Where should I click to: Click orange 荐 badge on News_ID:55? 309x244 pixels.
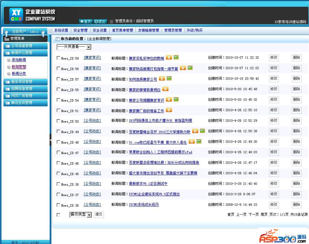(165, 89)
